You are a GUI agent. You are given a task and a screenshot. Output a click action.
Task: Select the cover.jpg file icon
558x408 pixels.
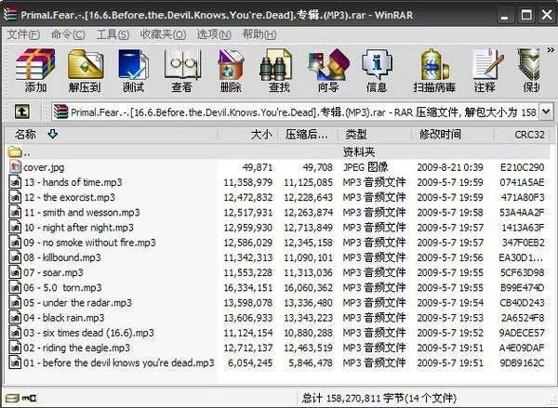click(15, 167)
